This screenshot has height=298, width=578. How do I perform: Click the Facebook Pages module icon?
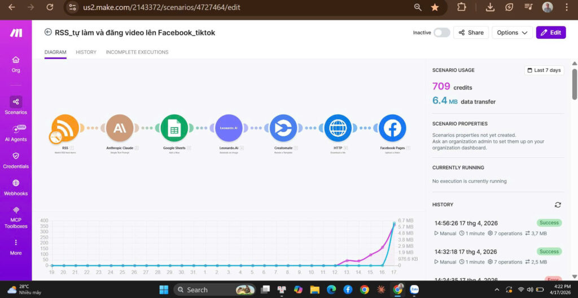[x=392, y=128]
